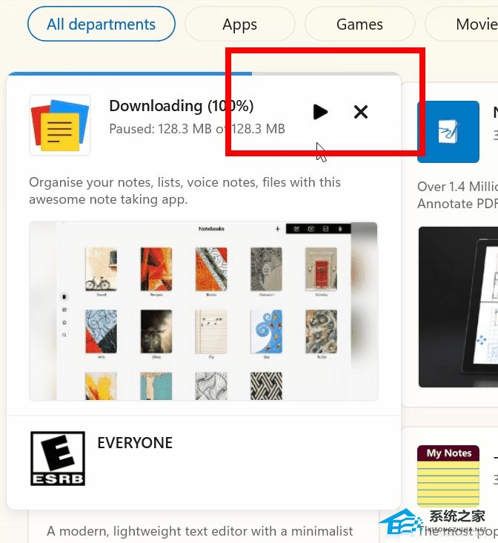Click the Paused 128.3 MB status text
This screenshot has width=498, height=543.
pos(197,129)
